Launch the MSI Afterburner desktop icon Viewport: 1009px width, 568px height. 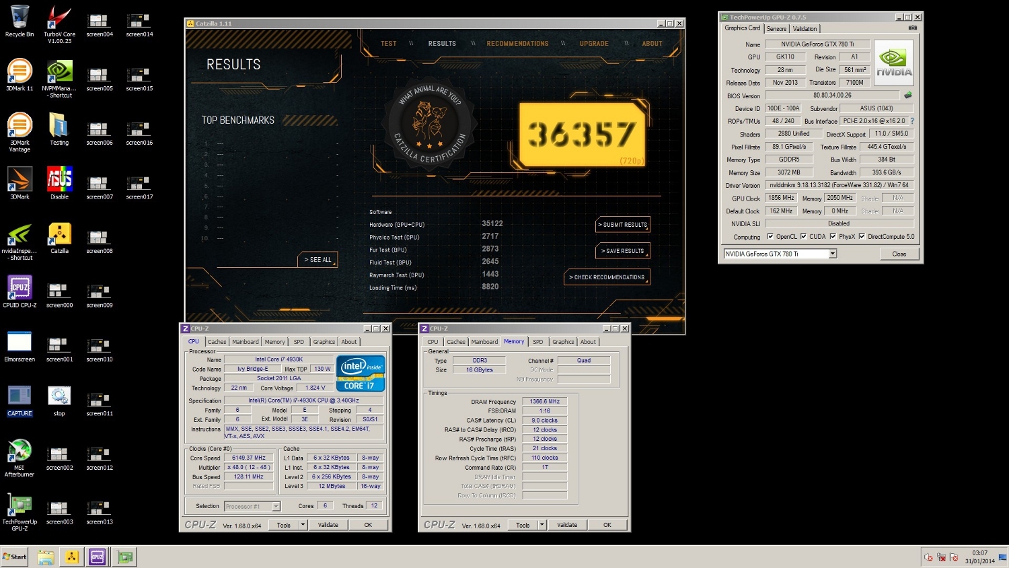[x=20, y=458]
